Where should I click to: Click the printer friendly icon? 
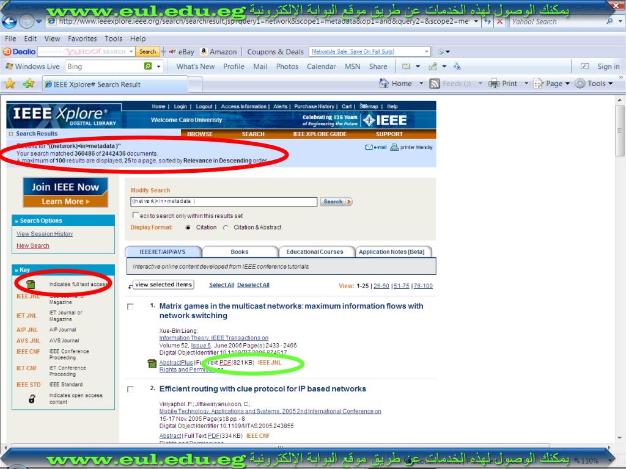394,147
